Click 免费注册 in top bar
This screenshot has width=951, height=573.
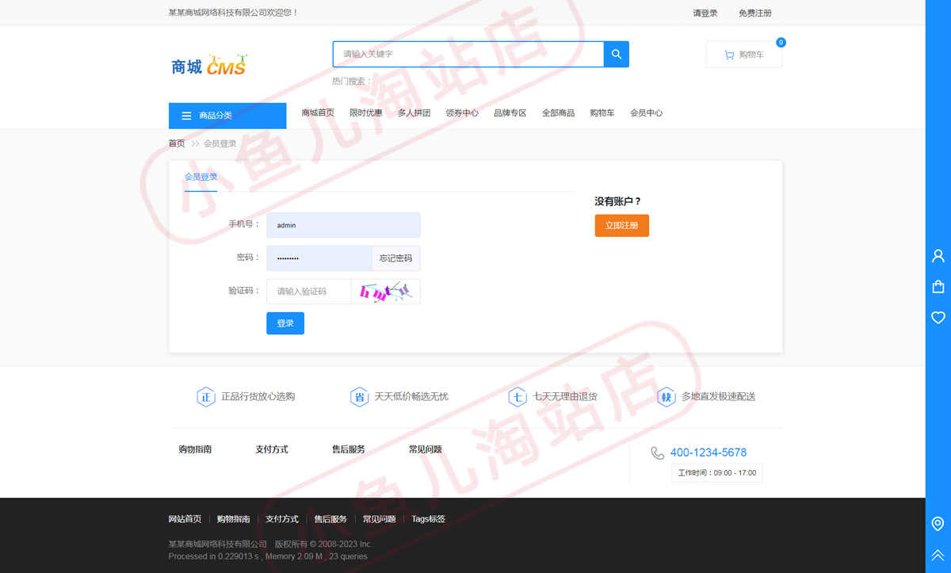coord(755,13)
